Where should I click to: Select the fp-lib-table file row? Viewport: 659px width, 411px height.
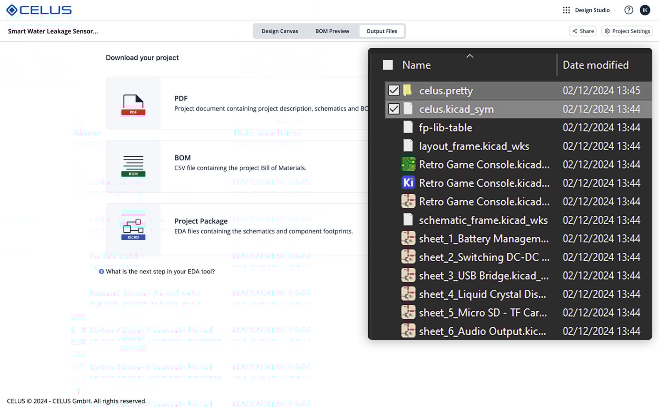pyautogui.click(x=445, y=127)
